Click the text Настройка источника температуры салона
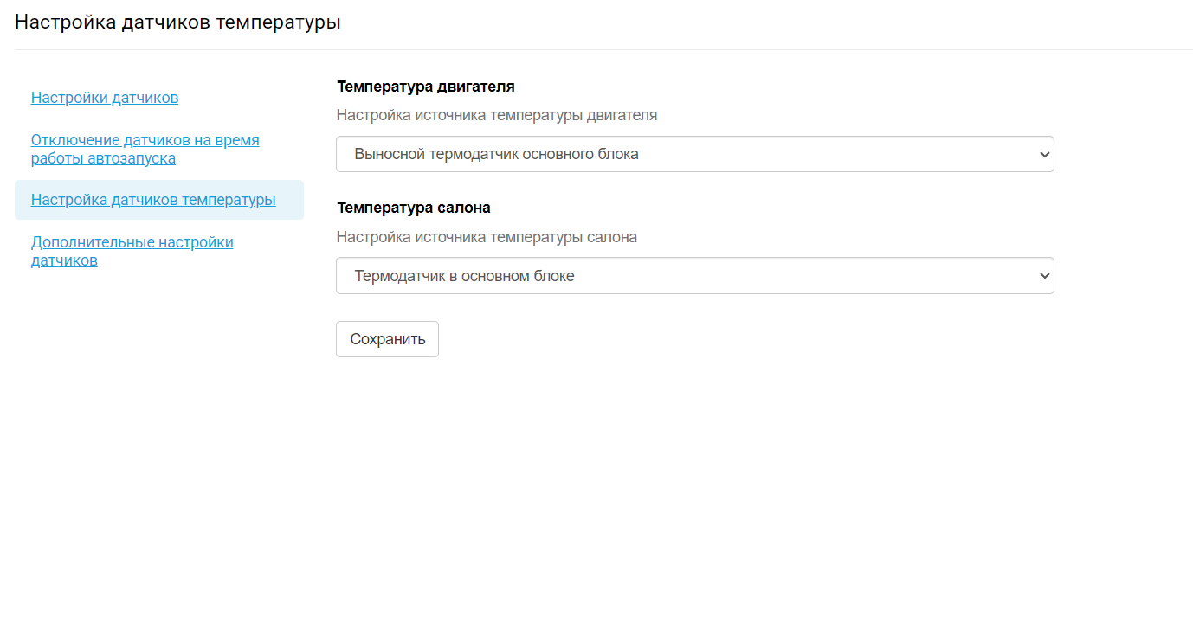 [487, 237]
